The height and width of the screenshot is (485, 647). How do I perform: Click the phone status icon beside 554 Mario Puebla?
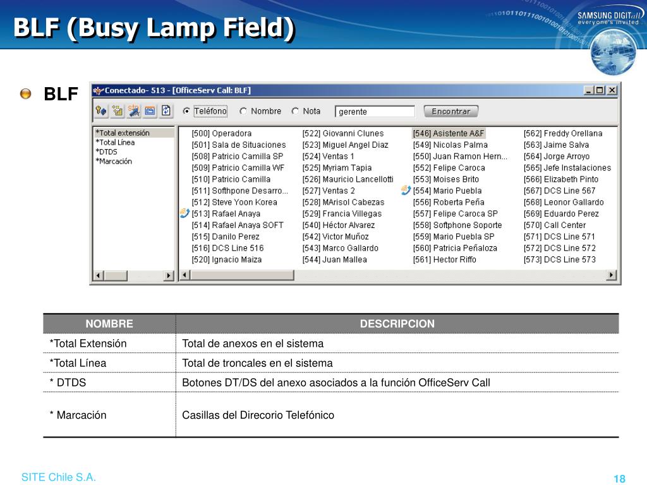point(406,190)
